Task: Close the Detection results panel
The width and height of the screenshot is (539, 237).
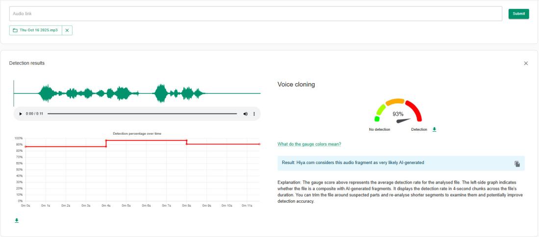Action: (526, 63)
